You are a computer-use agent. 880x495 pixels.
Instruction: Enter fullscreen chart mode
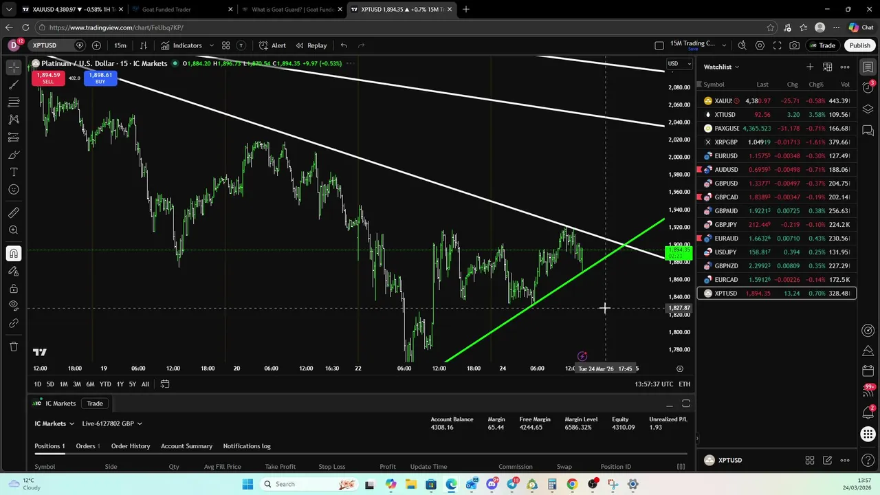tap(777, 45)
